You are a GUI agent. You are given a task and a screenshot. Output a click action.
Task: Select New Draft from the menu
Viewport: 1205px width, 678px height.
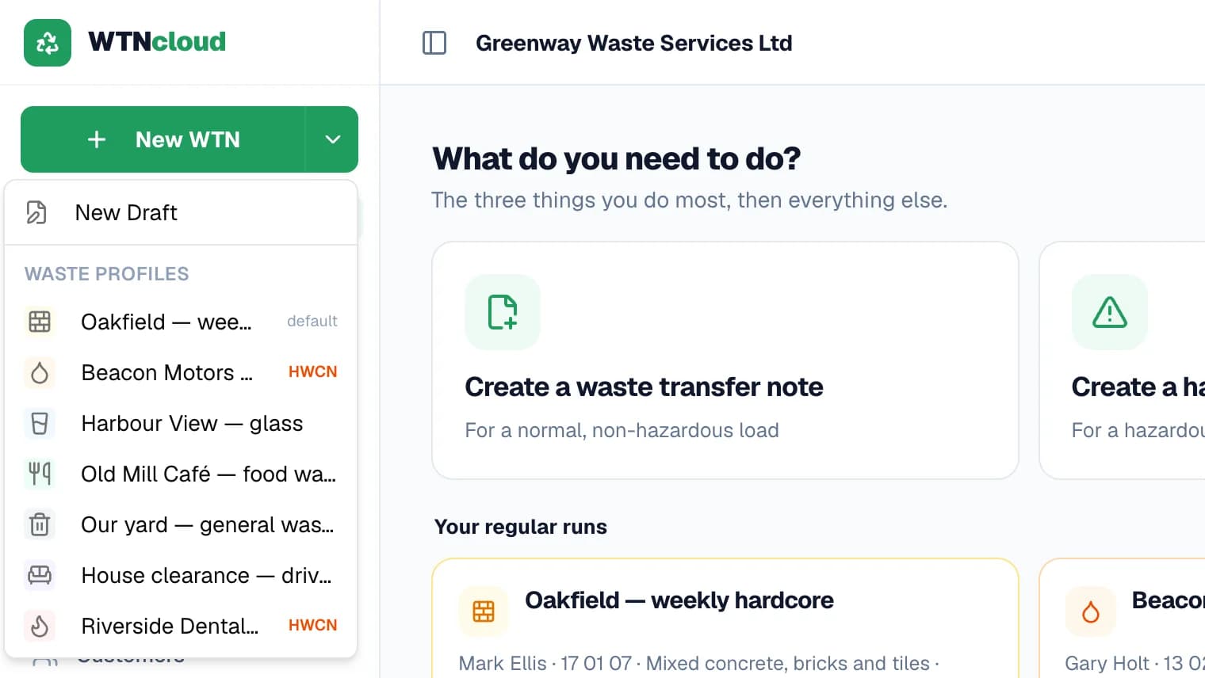(x=181, y=212)
